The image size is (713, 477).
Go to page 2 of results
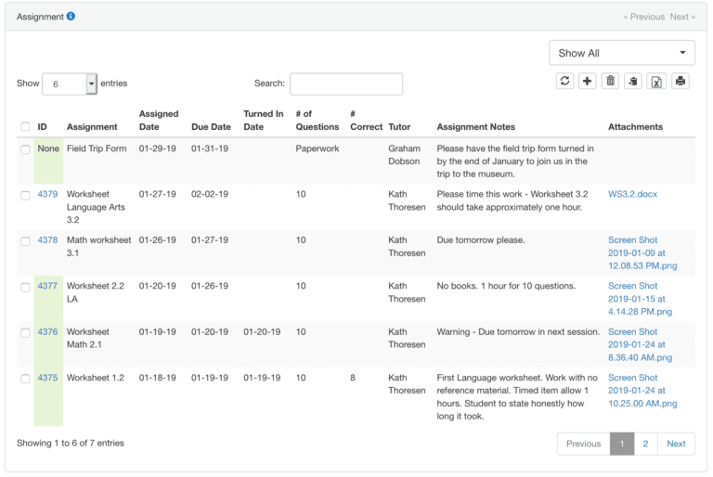pyautogui.click(x=645, y=444)
